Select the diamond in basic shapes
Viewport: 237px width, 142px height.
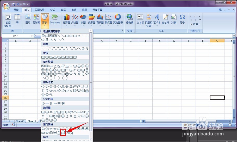click(71, 66)
